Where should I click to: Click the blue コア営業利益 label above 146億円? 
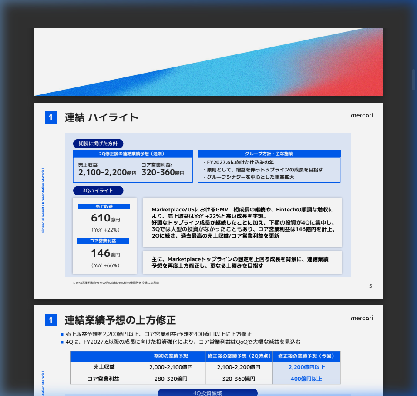(x=103, y=241)
